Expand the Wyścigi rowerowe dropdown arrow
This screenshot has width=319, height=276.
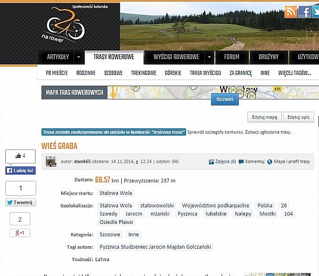pyautogui.click(x=209, y=57)
